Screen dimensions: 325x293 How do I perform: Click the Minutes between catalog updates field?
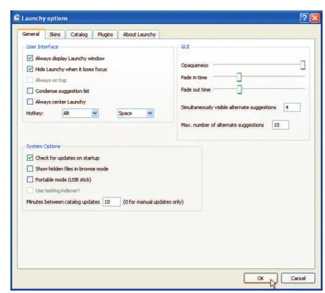tap(112, 202)
